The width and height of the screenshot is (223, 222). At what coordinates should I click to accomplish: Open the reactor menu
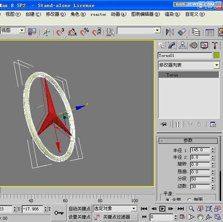click(x=98, y=14)
